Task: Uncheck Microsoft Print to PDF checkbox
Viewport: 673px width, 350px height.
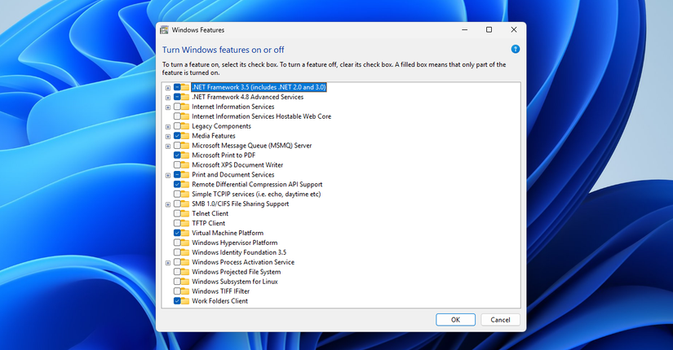Action: click(177, 155)
